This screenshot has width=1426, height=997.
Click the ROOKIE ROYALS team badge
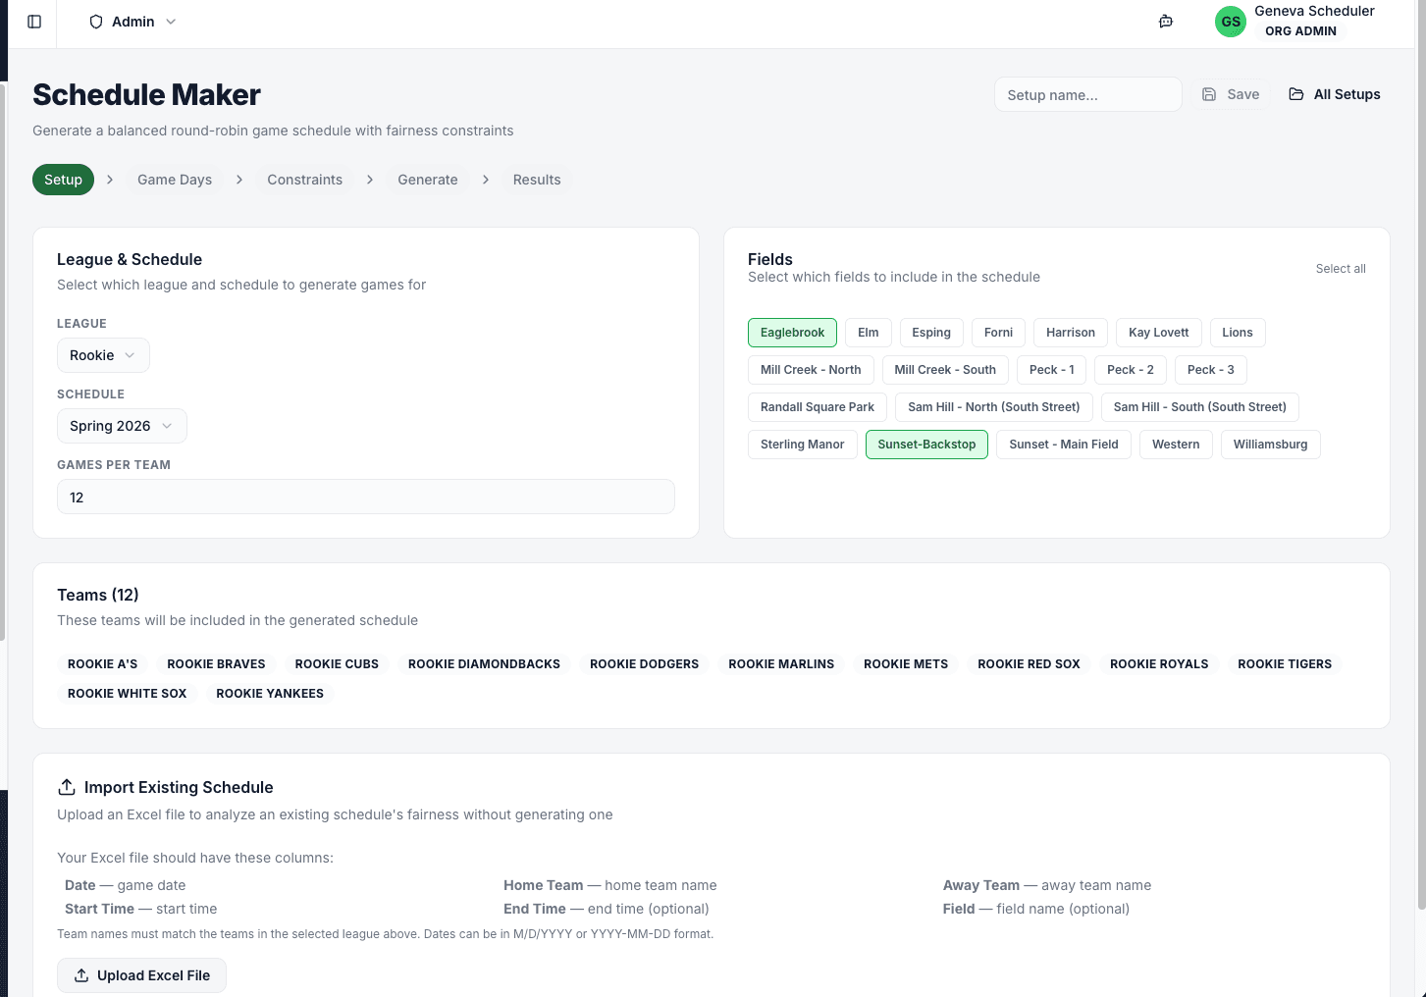click(x=1159, y=664)
